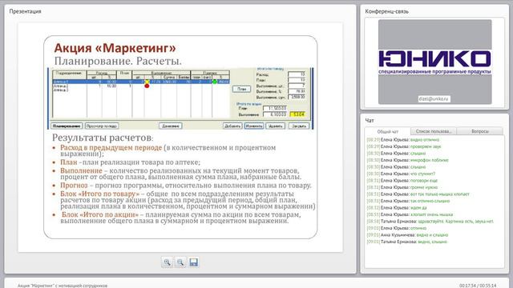Click the 'Блок «Итого по акции»' bullet text
This screenshot has height=288, width=513.
click(x=100, y=215)
